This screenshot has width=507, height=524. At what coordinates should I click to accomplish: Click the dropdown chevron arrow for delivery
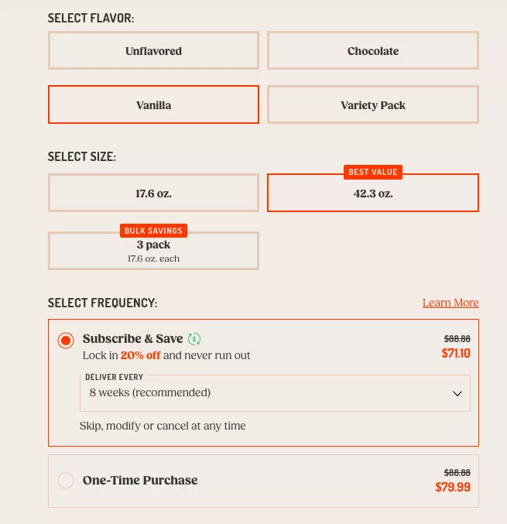click(x=457, y=393)
